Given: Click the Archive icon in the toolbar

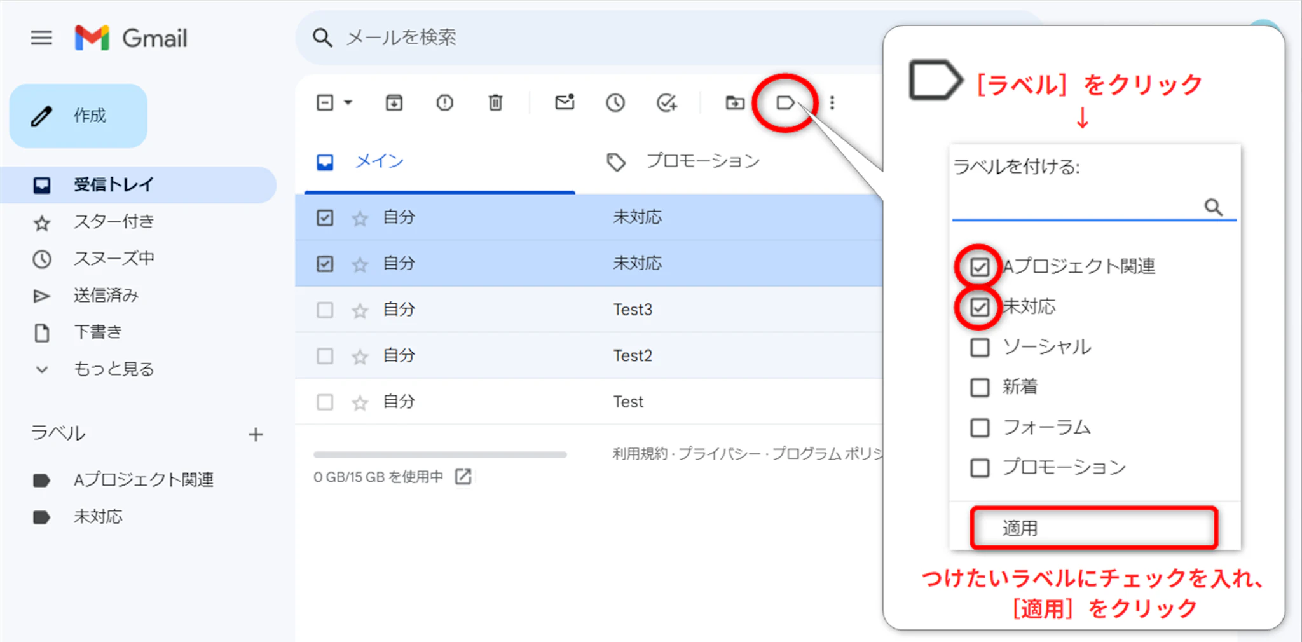Looking at the screenshot, I should point(394,102).
